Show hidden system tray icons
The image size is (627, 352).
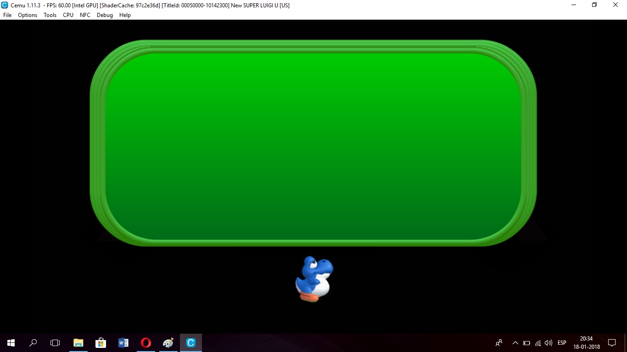coord(515,343)
